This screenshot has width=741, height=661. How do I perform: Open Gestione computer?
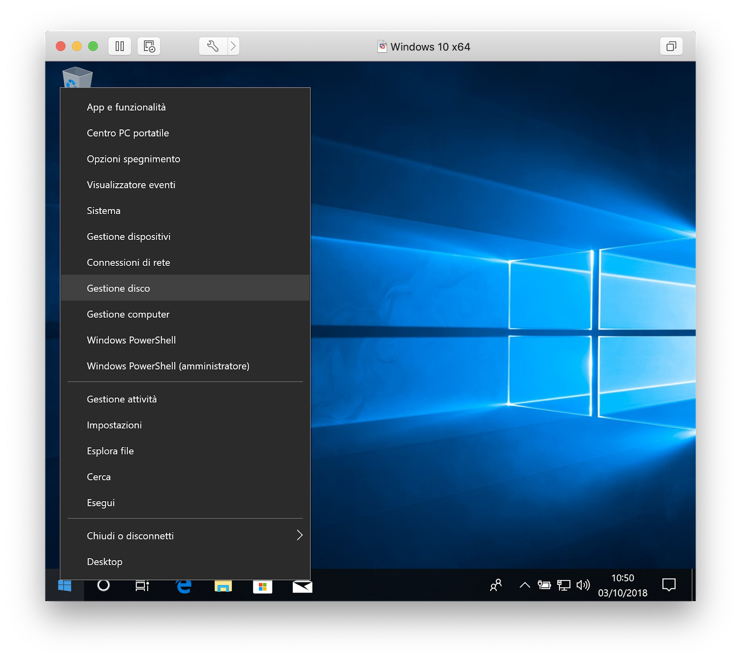(x=185, y=315)
